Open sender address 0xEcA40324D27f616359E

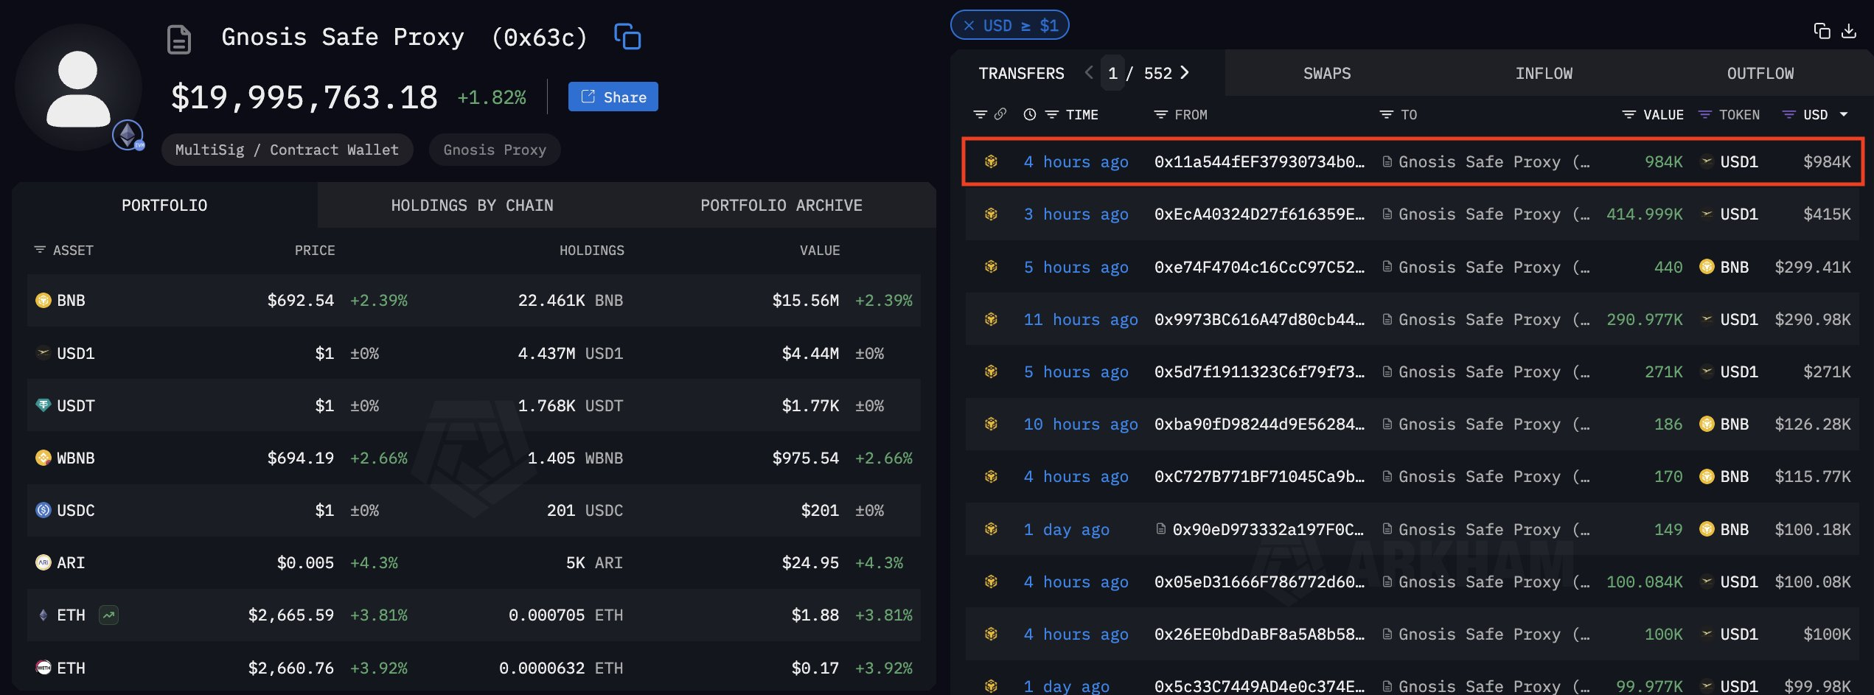pyautogui.click(x=1259, y=214)
